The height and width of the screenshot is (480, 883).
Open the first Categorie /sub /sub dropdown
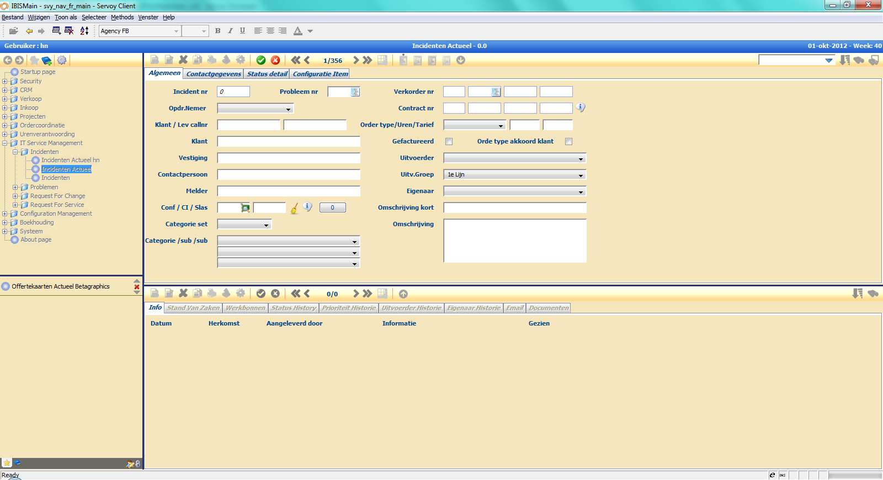point(289,241)
